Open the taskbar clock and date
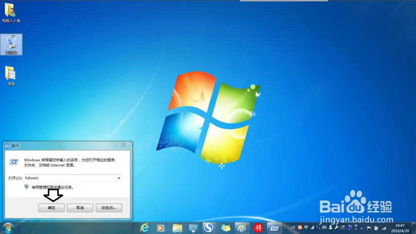416x234 pixels. point(399,228)
